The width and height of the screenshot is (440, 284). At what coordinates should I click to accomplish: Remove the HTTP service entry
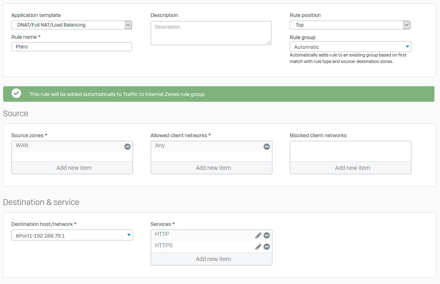pyautogui.click(x=266, y=236)
